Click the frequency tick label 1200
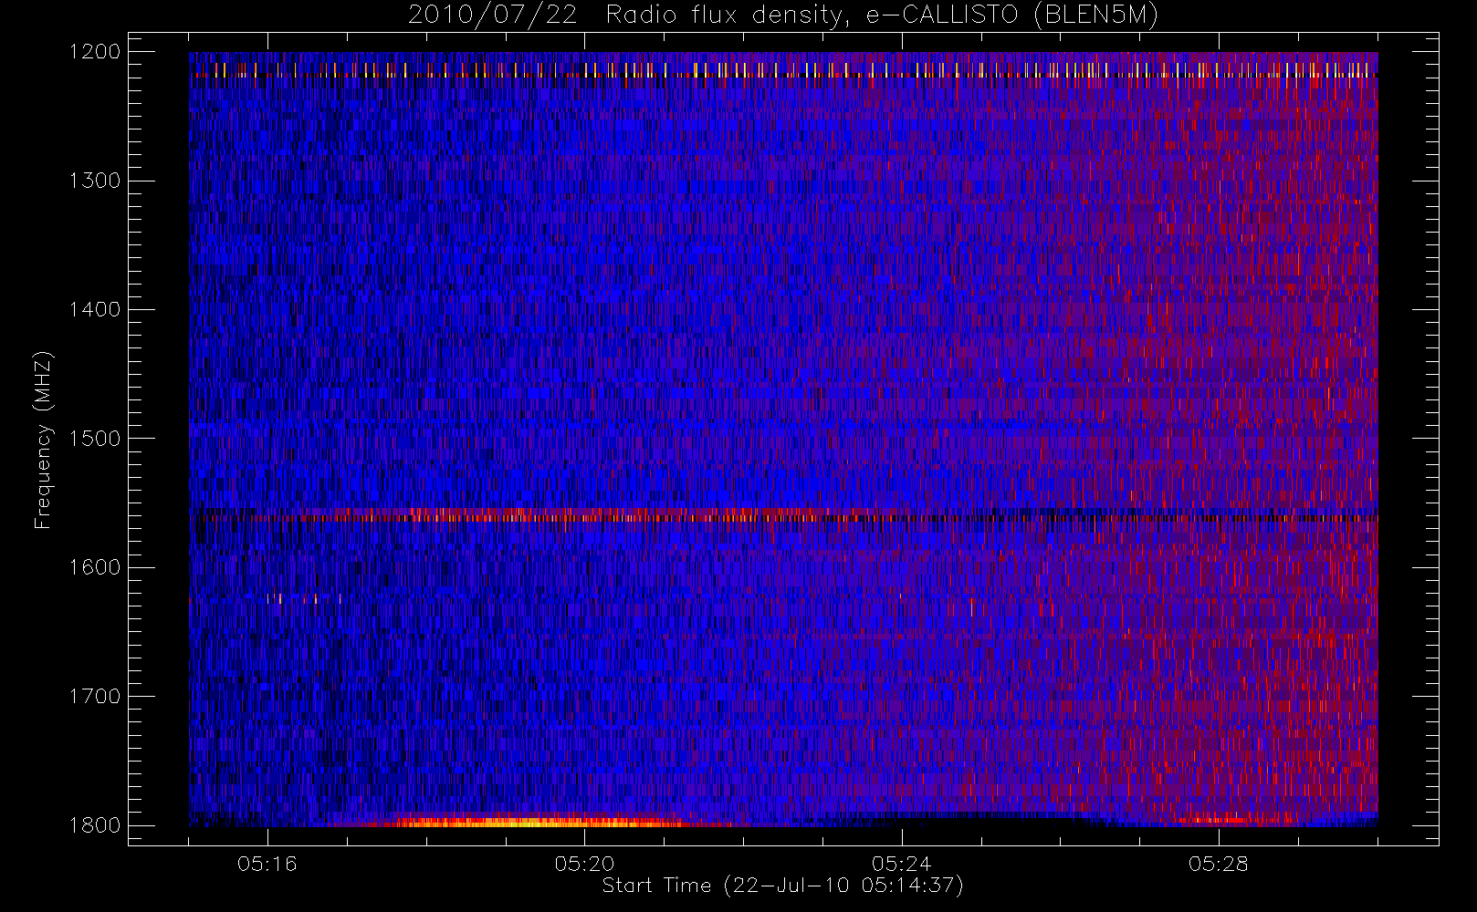This screenshot has height=912, width=1477. pyautogui.click(x=95, y=52)
